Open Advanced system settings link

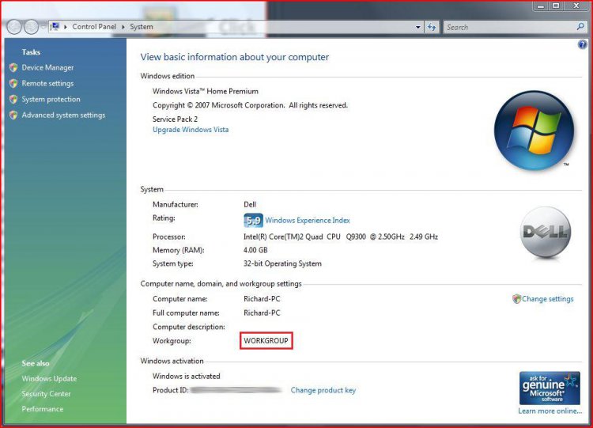(63, 115)
